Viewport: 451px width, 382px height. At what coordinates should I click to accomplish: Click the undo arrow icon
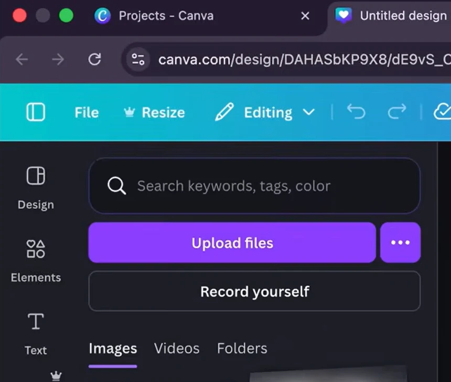(356, 112)
